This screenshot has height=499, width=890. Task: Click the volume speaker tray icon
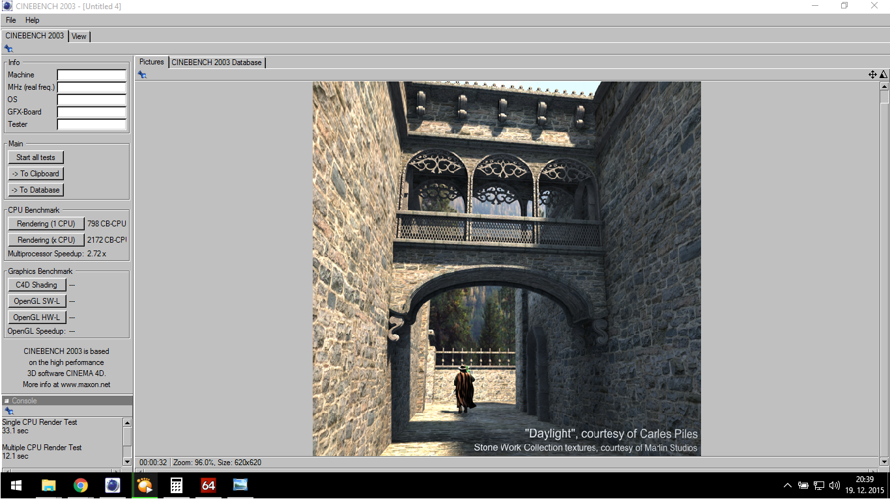point(835,485)
